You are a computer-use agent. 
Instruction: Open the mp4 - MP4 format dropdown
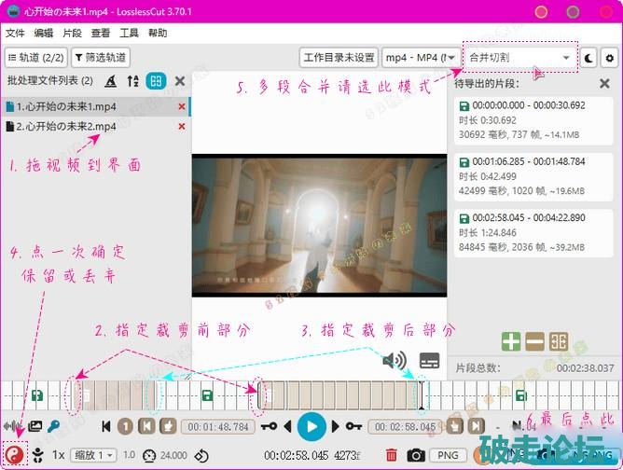(x=421, y=58)
